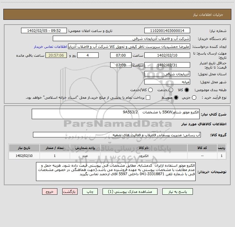Click the نام کالا column header
Image resolution: width=235 pixels, height=227 pixels.
tap(143, 148)
